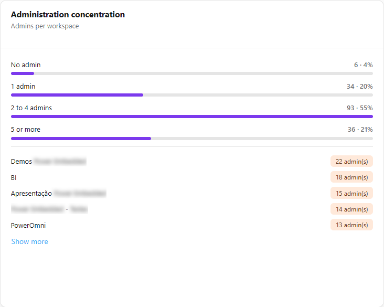Select the No admin label
Screen dimensions: 384x307
[x=26, y=65]
